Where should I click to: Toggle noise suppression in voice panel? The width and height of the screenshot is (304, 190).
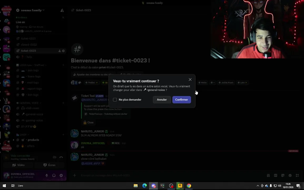pyautogui.click(x=55, y=157)
